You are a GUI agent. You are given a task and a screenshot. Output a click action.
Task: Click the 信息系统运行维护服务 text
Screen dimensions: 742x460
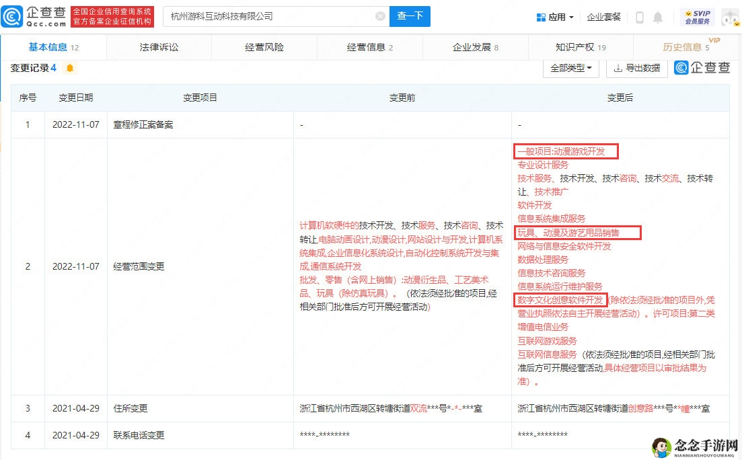tap(560, 286)
